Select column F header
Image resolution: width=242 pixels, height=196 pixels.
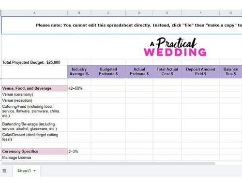200,13
